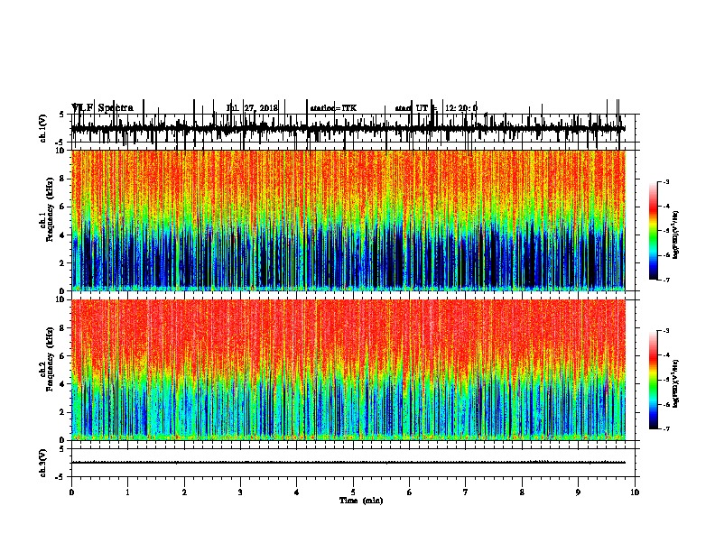The image size is (715, 552).
Task: Click the ch.2 spectrogram color scale bar
Action: point(654,380)
